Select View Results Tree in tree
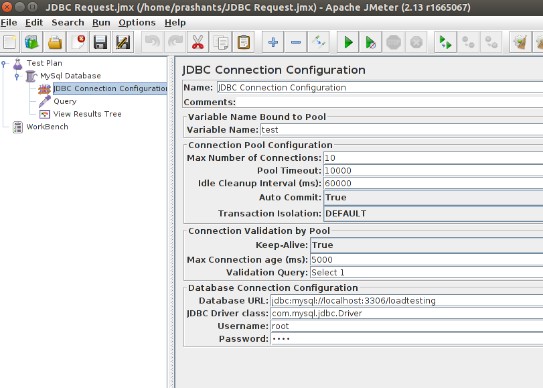543x388 pixels. (x=87, y=114)
